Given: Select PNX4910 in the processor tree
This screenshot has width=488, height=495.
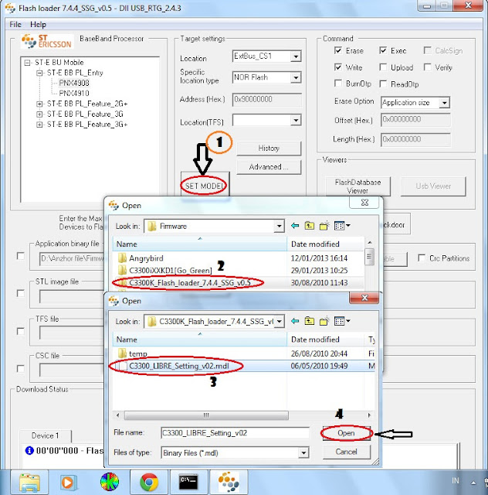Looking at the screenshot, I should pyautogui.click(x=74, y=94).
